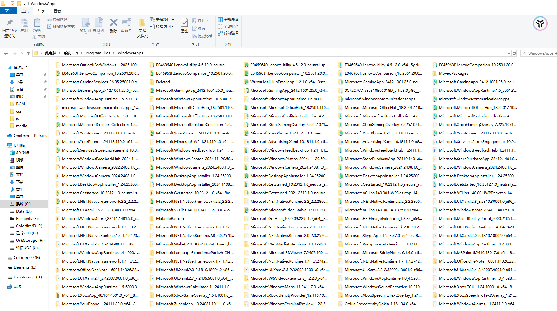Click 全部选择 (Select all)
The image size is (557, 311).
point(228,20)
